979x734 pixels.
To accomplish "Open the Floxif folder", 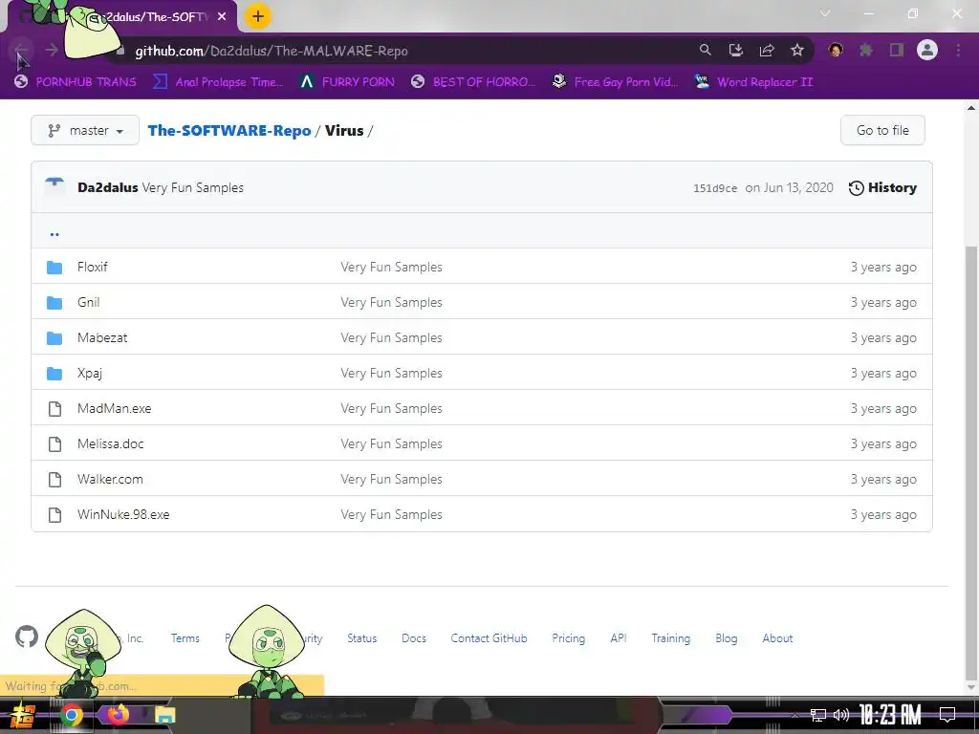I will point(93,268).
